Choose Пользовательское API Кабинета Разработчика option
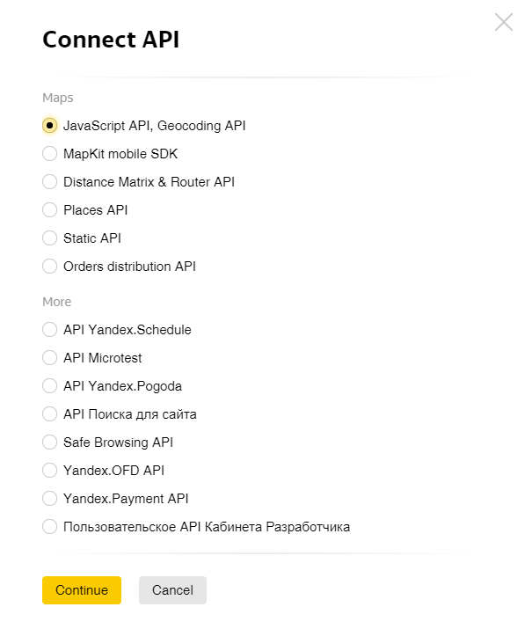Viewport: 525px width, 629px height. click(49, 526)
